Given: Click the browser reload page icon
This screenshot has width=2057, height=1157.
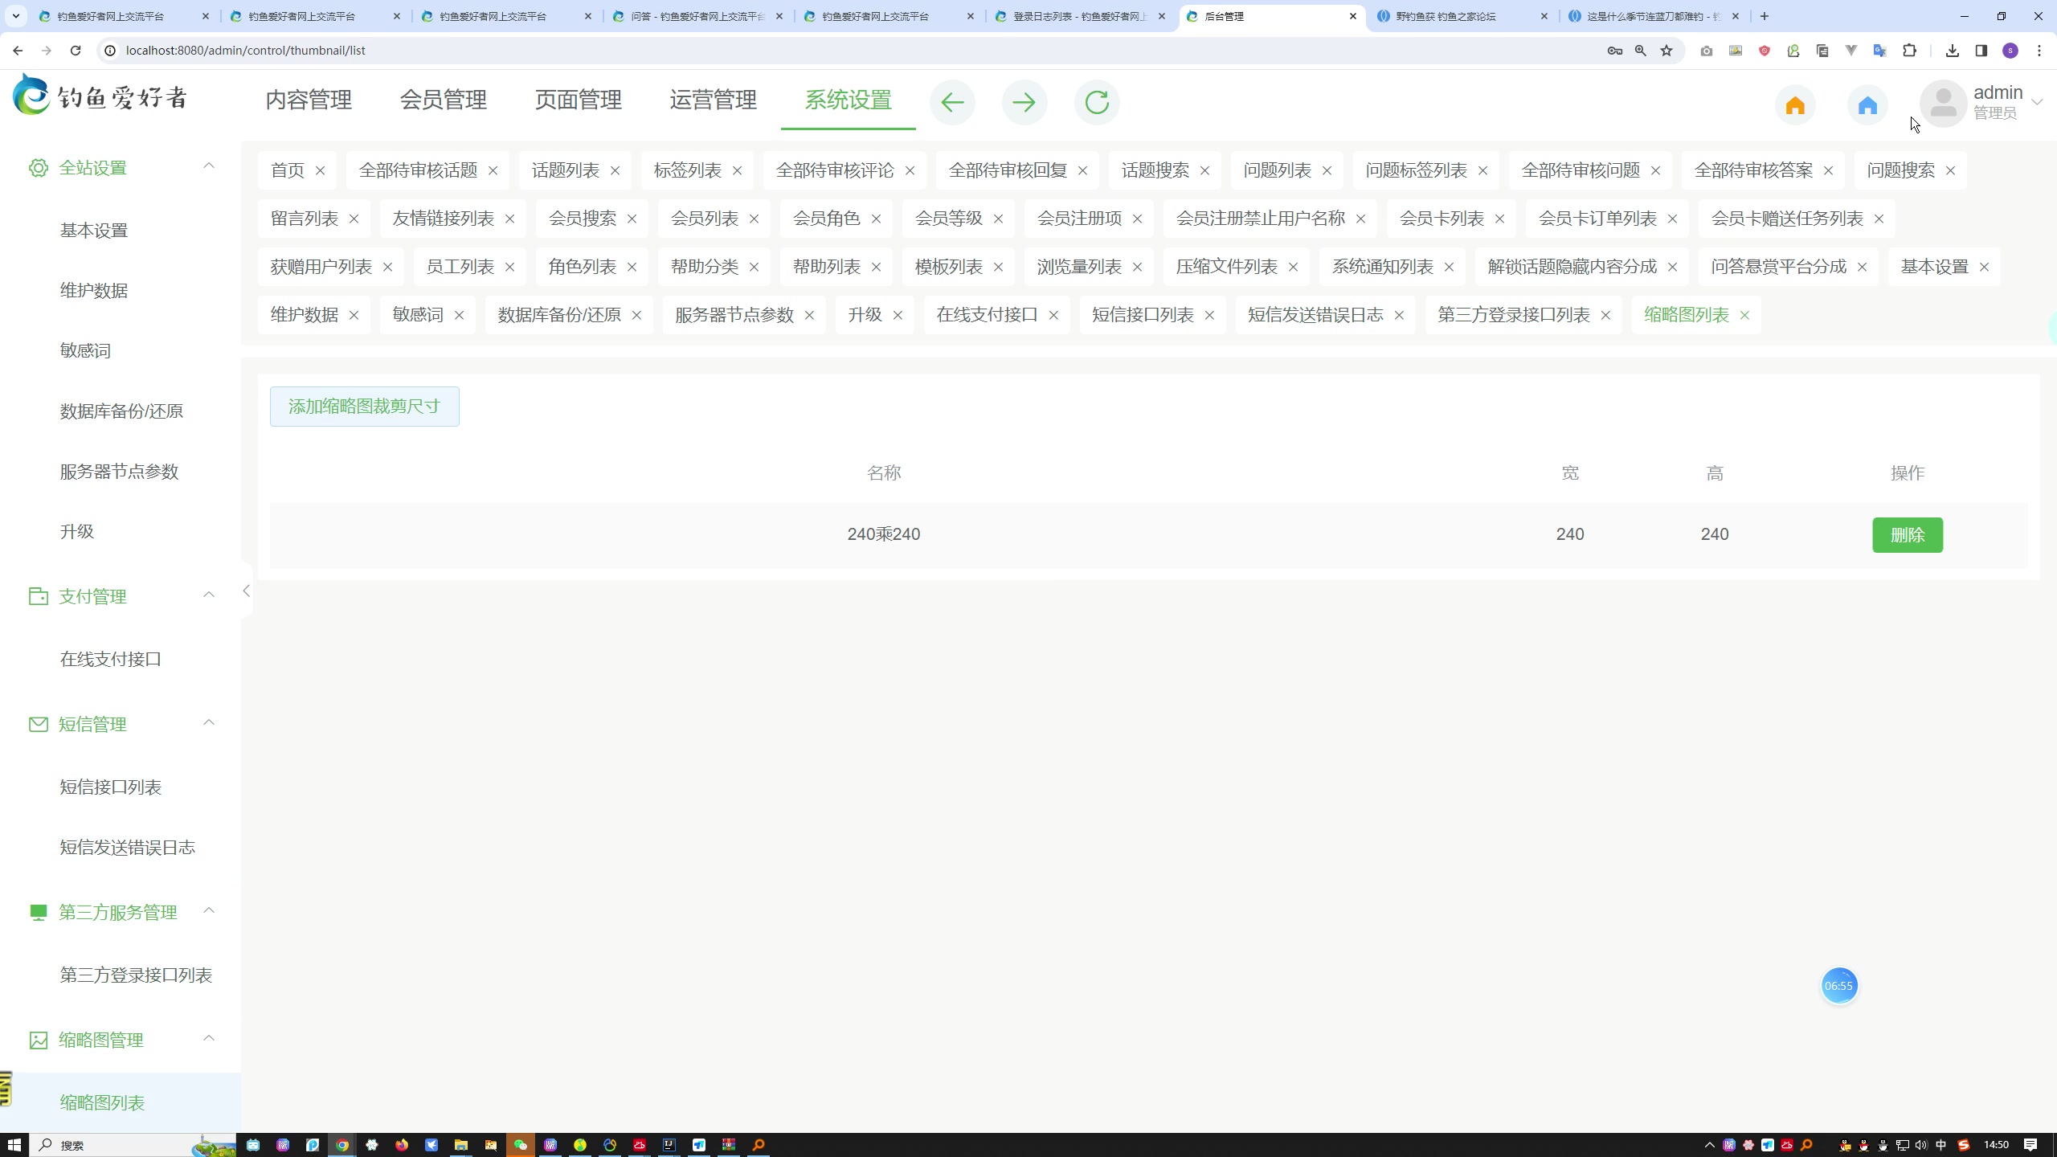Looking at the screenshot, I should pyautogui.click(x=76, y=51).
